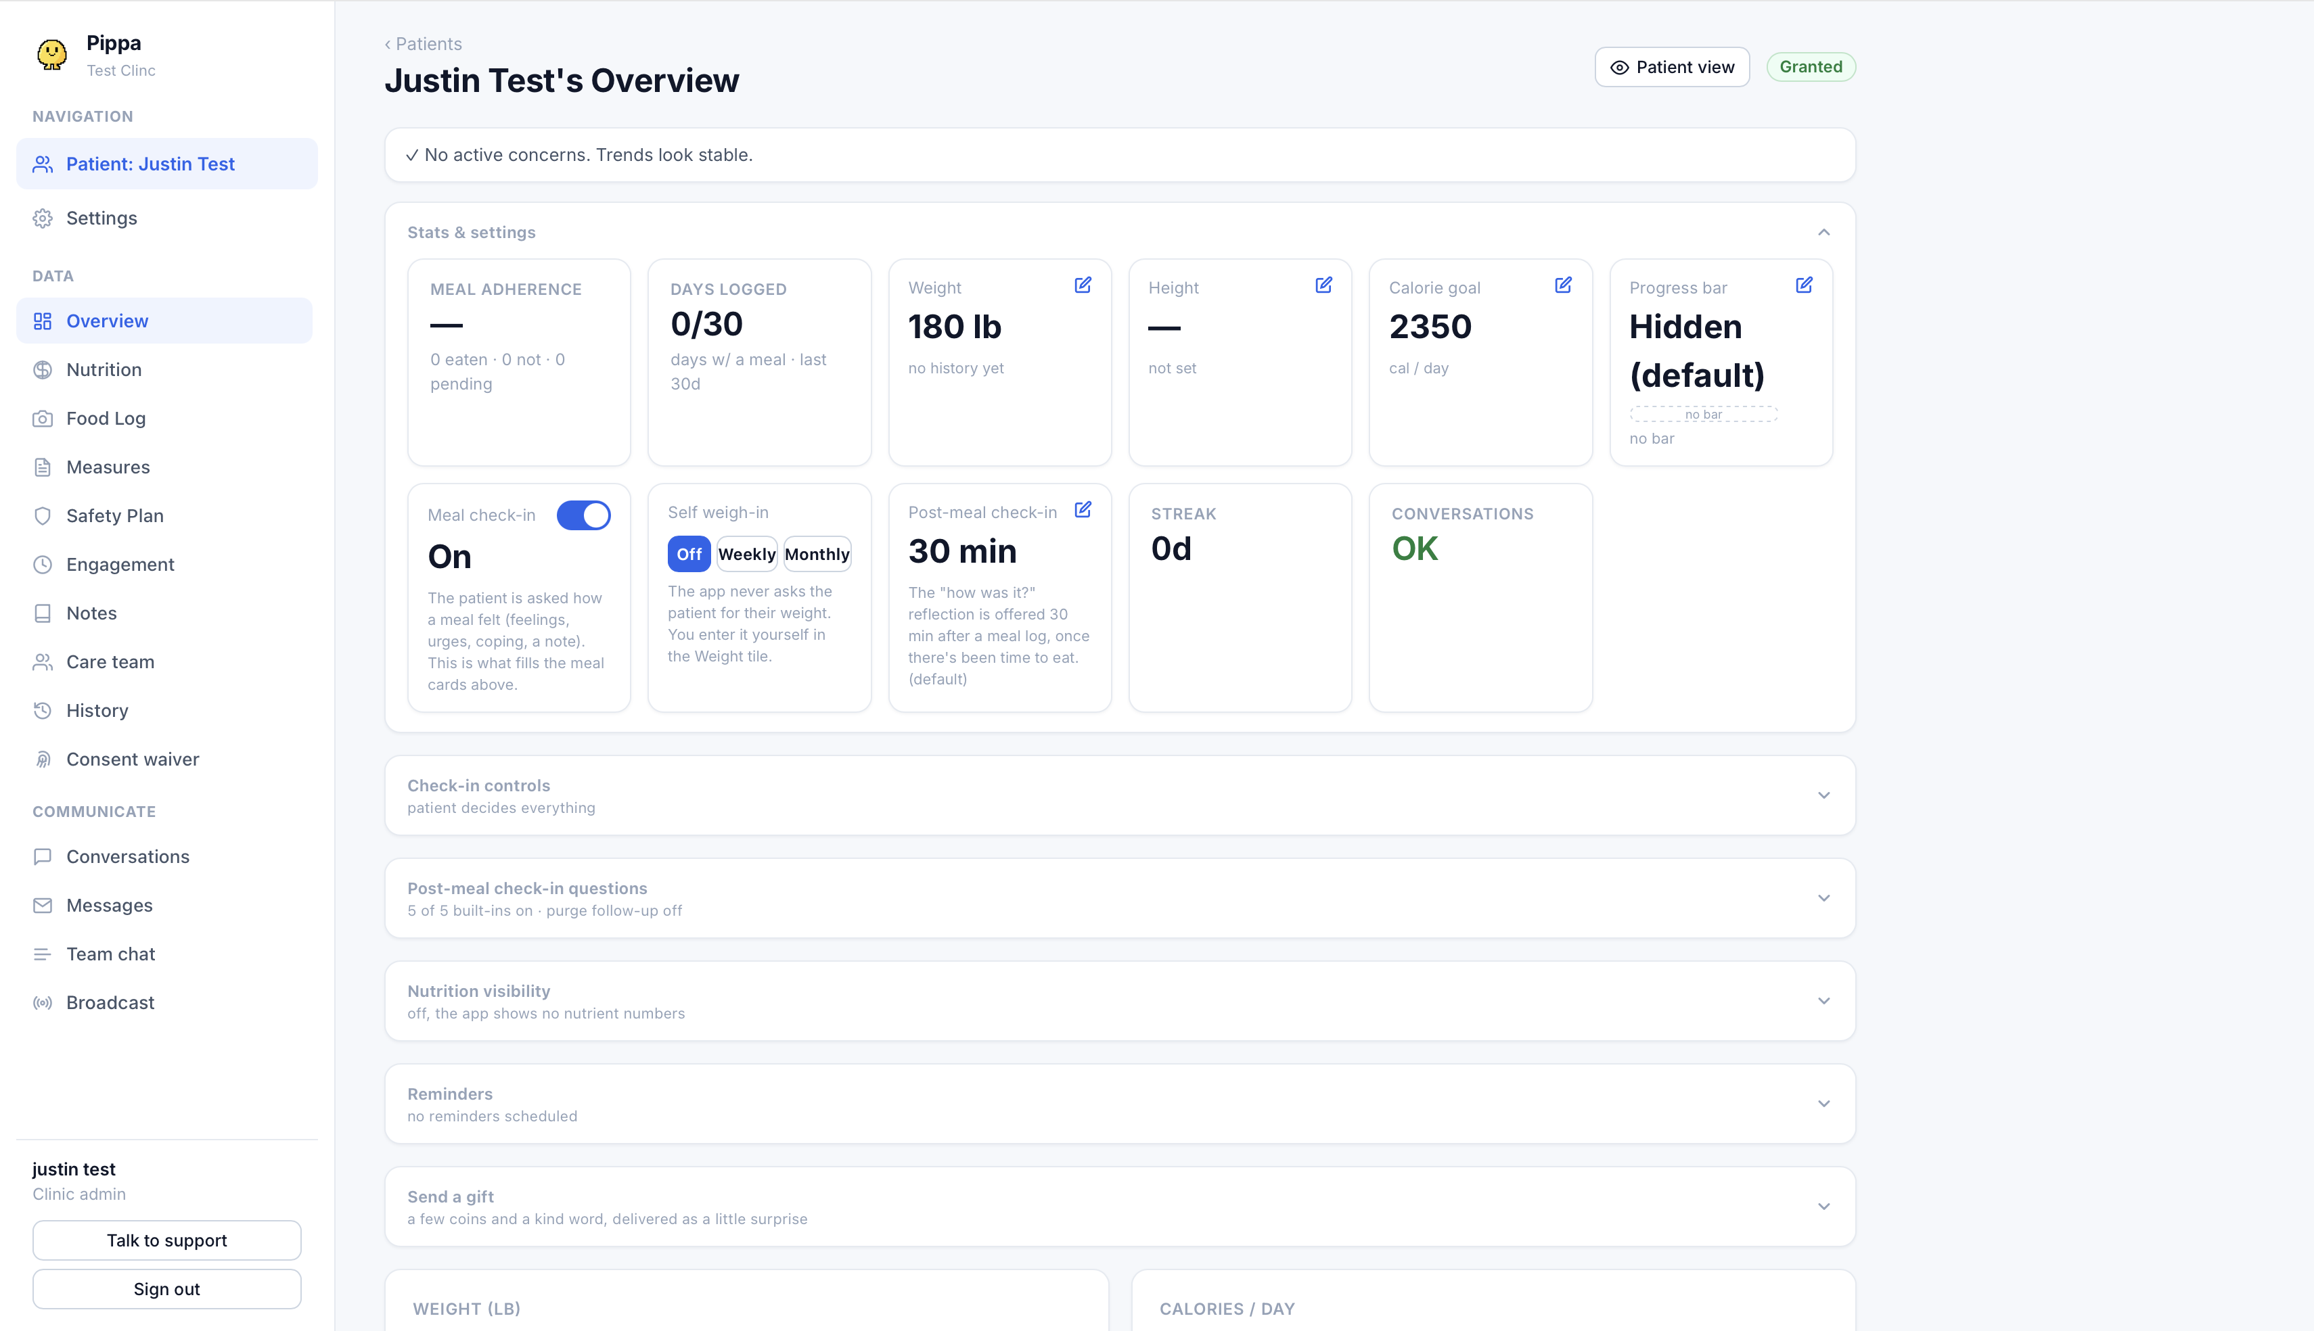Click the Measures document icon
Image resolution: width=2314 pixels, height=1331 pixels.
(x=43, y=467)
